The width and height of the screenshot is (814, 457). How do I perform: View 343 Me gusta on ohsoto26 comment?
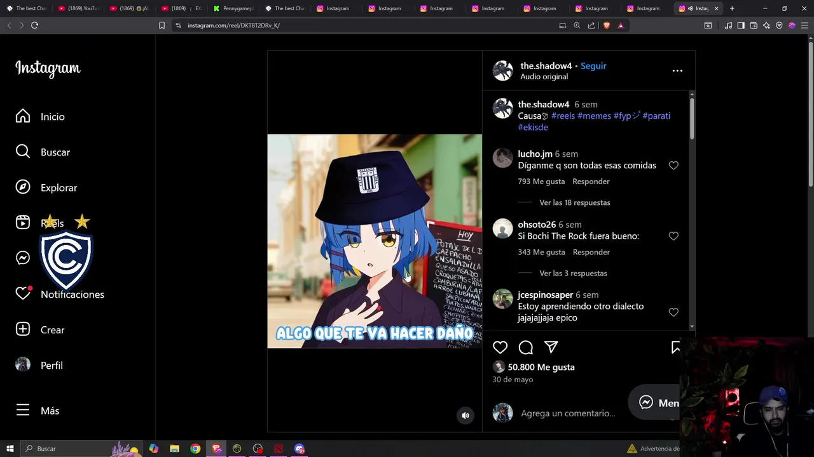tap(541, 252)
